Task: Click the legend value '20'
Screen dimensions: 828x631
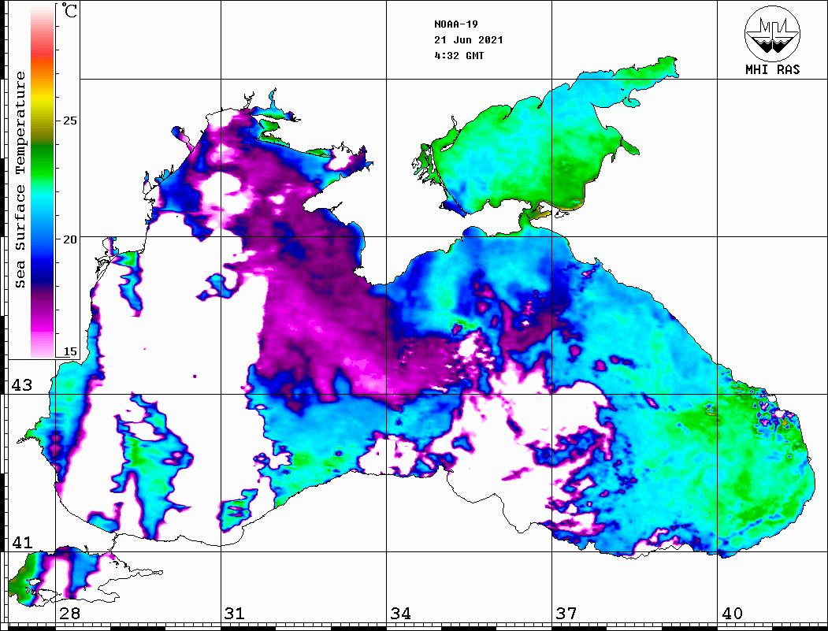Action: click(x=69, y=239)
